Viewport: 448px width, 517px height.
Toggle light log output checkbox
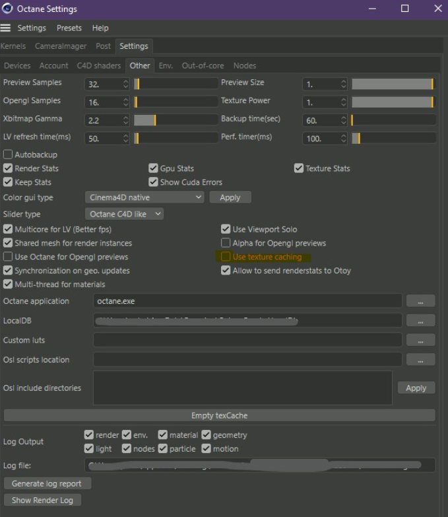(89, 449)
